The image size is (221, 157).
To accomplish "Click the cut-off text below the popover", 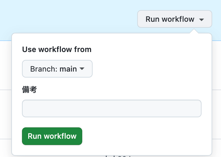I will [x=118, y=156].
